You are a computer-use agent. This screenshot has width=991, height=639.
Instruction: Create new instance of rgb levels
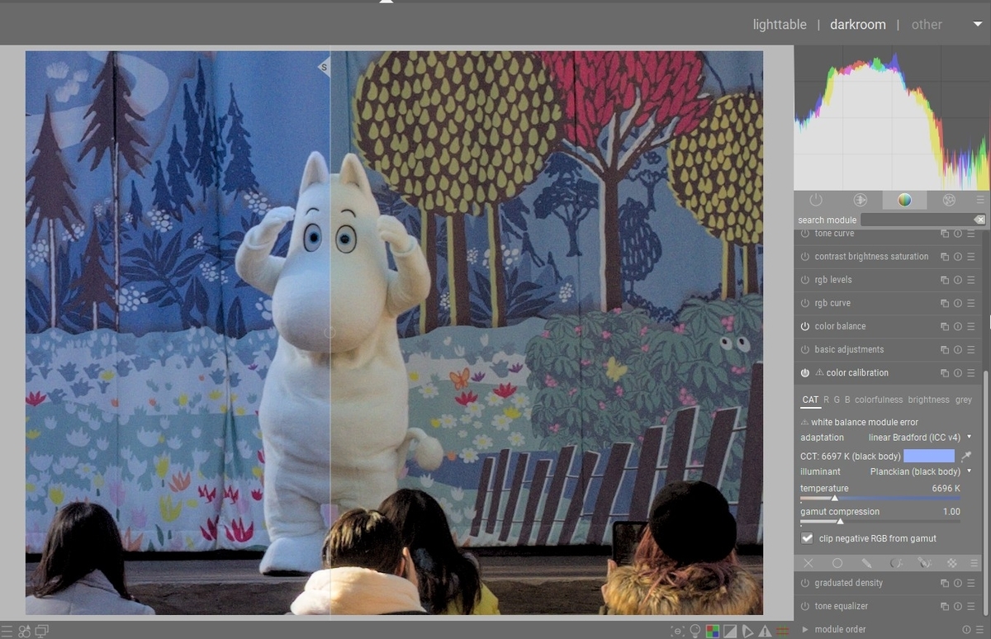click(945, 280)
